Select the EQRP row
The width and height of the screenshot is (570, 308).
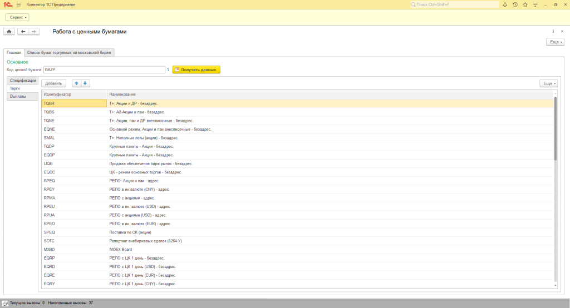pos(297,258)
